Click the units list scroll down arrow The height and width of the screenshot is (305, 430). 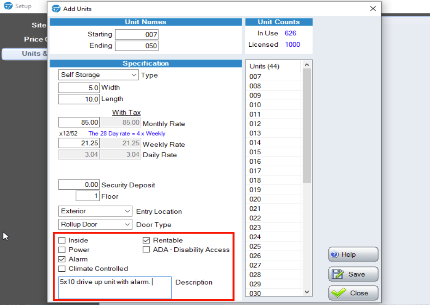[x=307, y=292]
